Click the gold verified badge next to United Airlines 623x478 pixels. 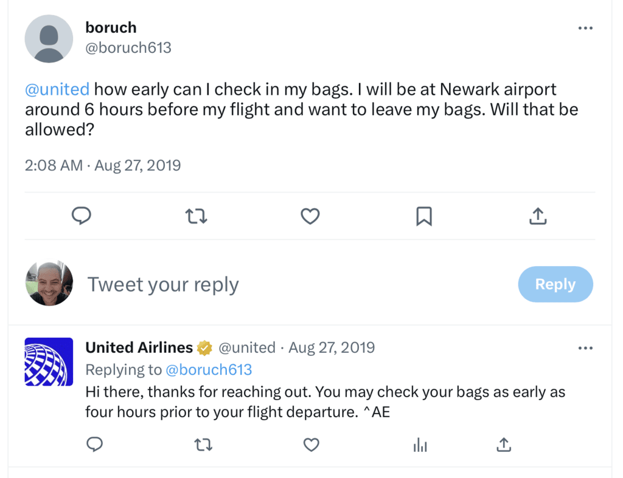tap(205, 348)
